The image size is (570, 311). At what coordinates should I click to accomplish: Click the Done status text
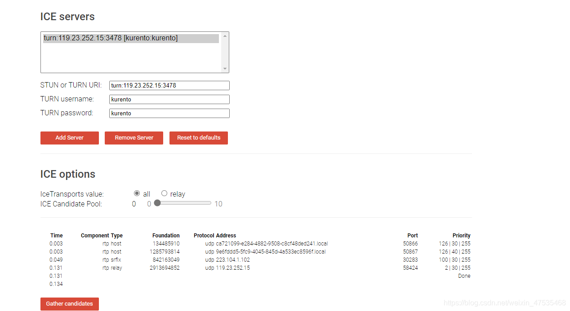(x=464, y=276)
